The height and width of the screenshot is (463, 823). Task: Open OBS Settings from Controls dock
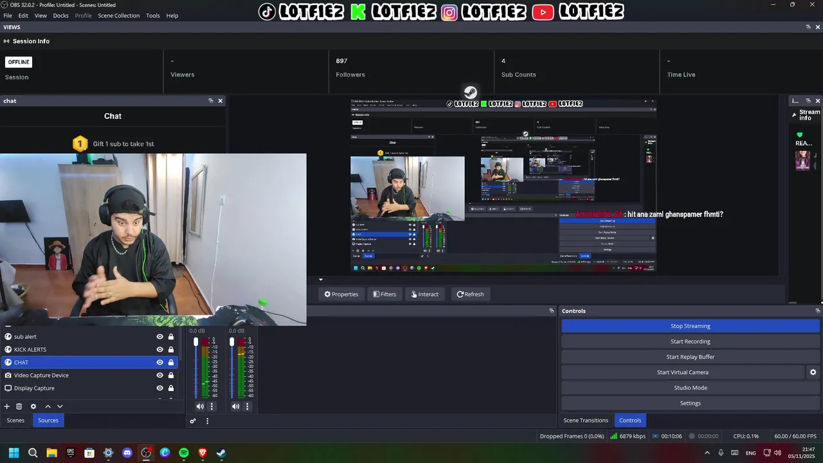pyautogui.click(x=691, y=403)
